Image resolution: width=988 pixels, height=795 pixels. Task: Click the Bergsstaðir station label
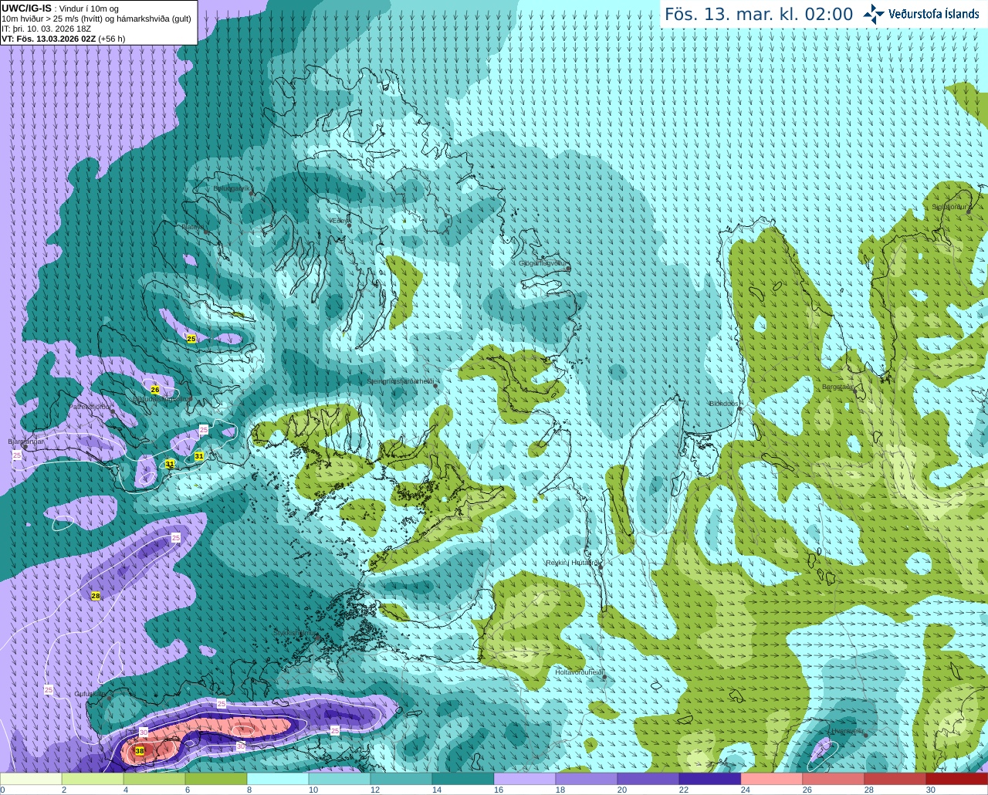tap(838, 387)
